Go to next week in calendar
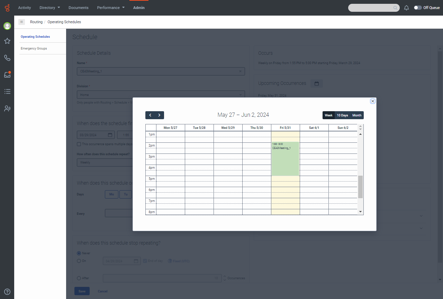 (159, 115)
